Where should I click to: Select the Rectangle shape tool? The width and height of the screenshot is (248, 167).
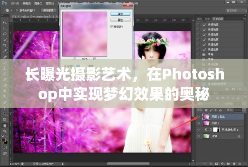[x=5, y=119]
